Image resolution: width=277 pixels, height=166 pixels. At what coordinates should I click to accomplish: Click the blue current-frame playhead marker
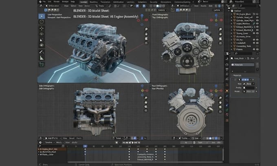[85, 146]
